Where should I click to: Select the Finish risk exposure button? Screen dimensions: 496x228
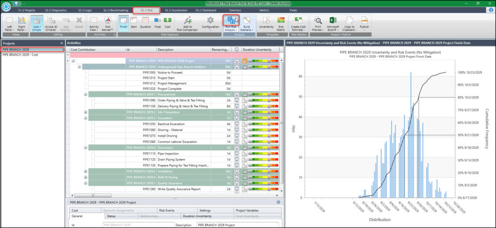tap(124, 23)
